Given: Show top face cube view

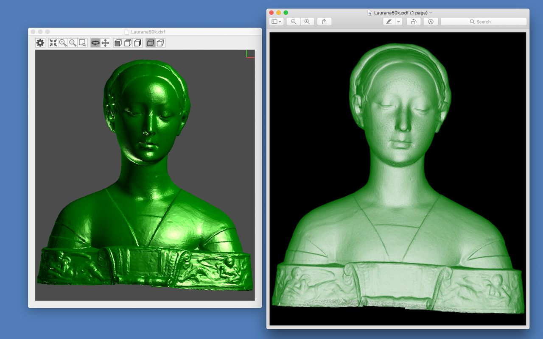Looking at the screenshot, I should pyautogui.click(x=128, y=43).
